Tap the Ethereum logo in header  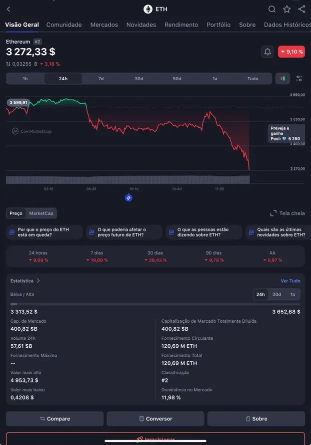point(148,9)
